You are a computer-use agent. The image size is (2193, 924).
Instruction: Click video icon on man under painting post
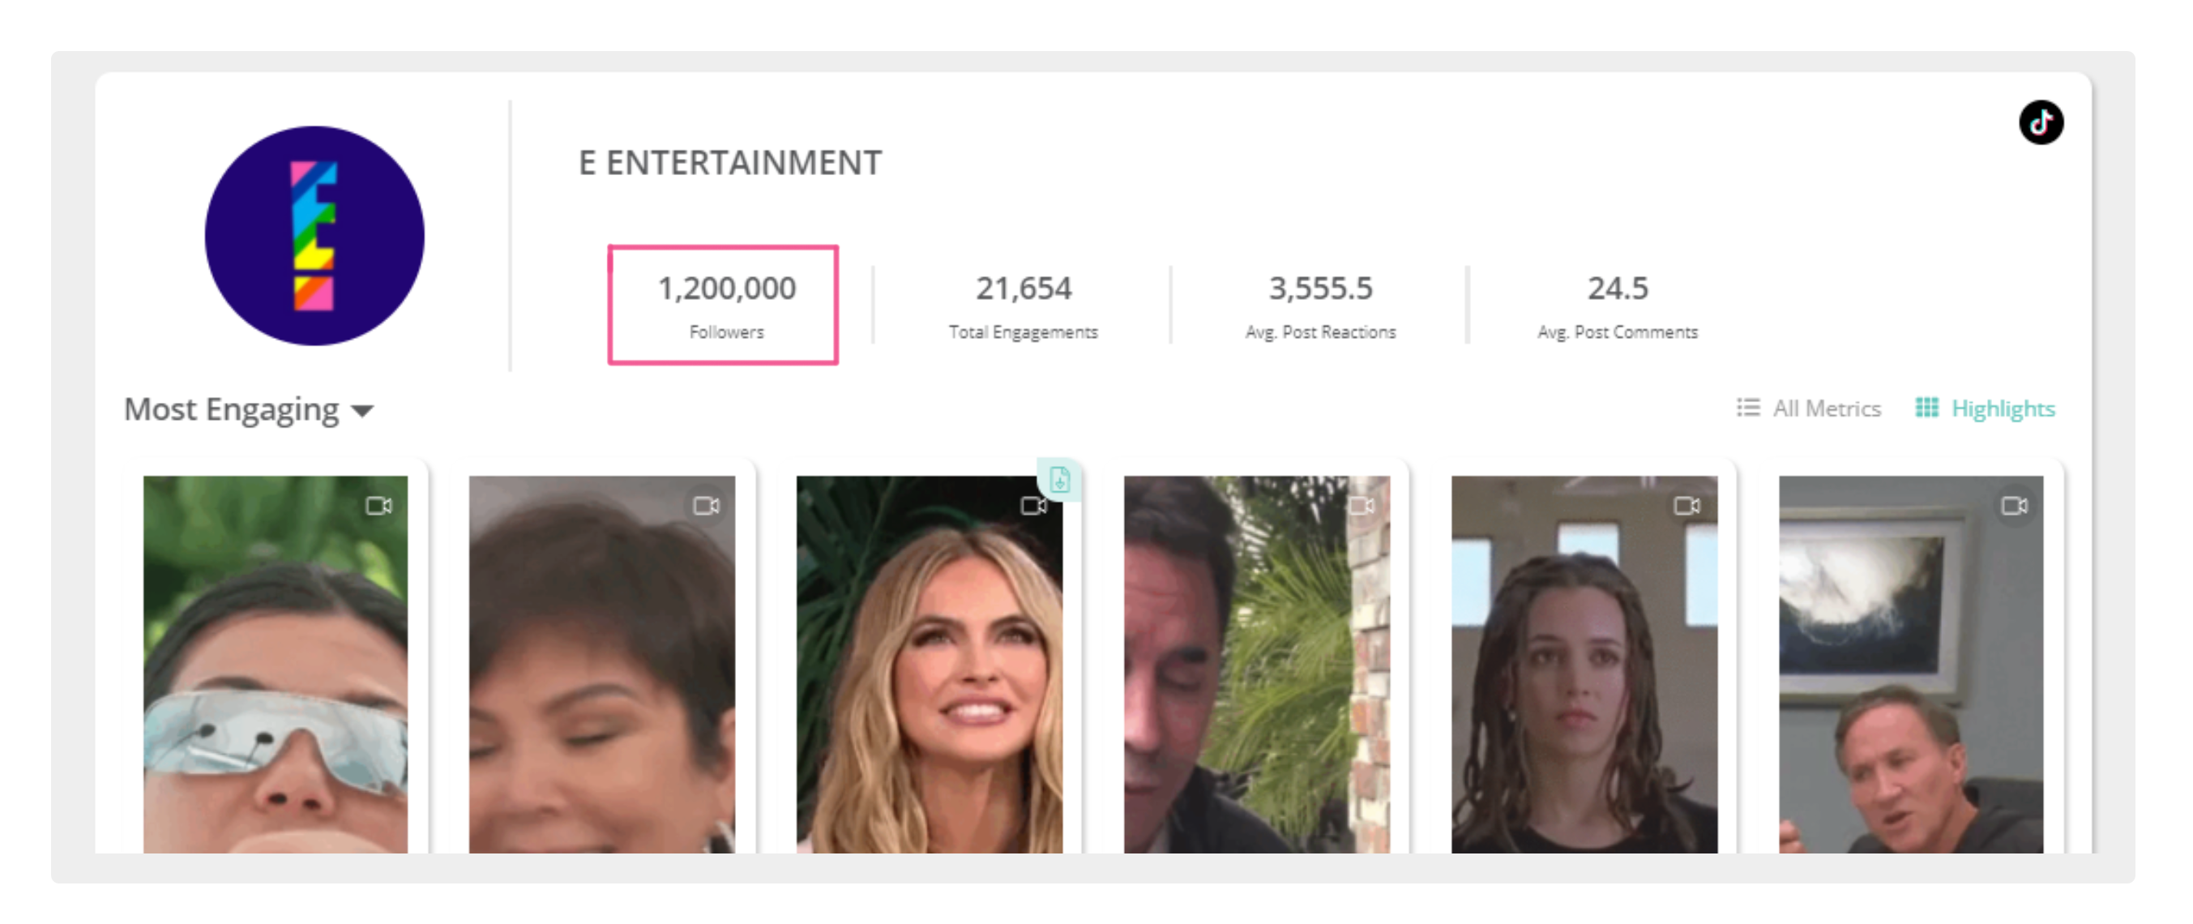click(2014, 506)
